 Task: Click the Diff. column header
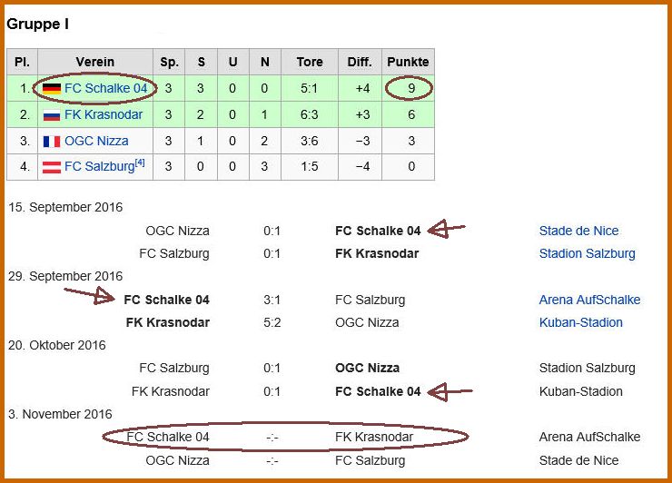coord(360,62)
